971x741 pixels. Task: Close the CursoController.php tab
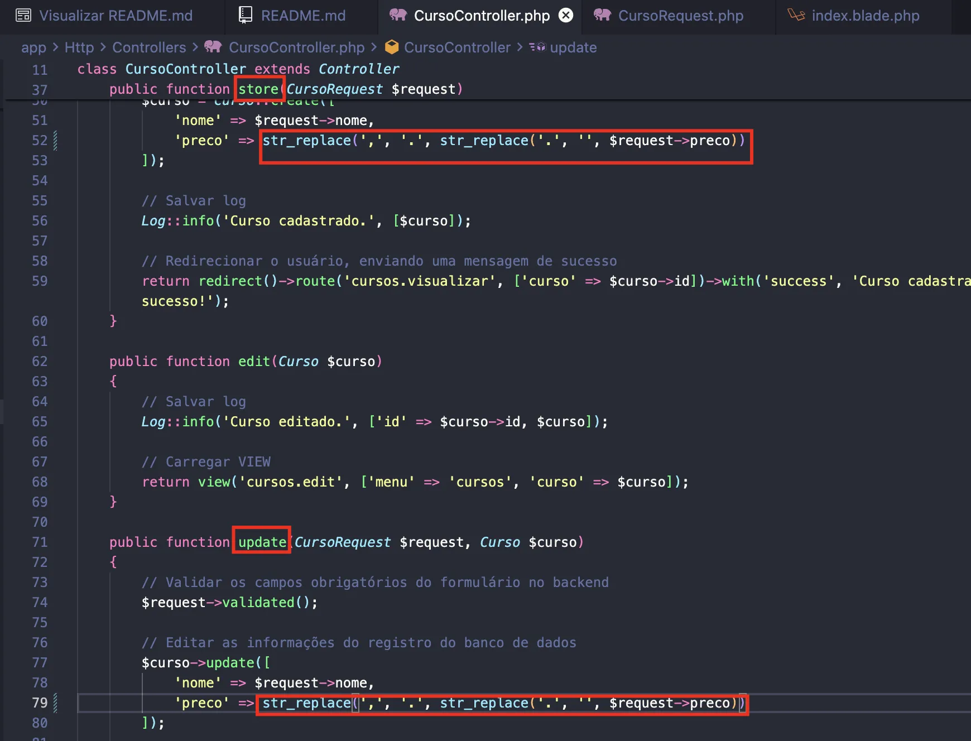click(x=566, y=16)
